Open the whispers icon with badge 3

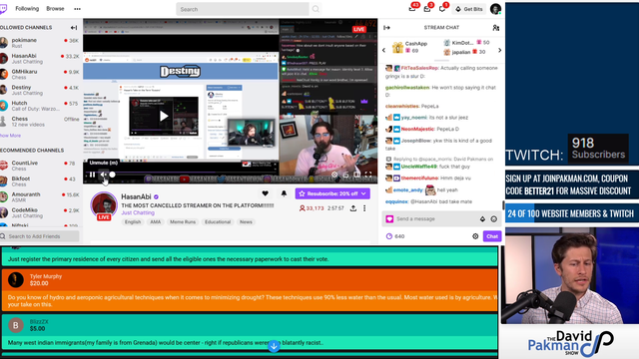[x=427, y=9]
